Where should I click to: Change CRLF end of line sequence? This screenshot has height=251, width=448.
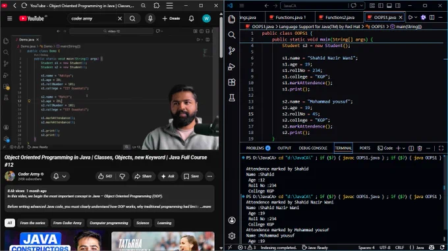coord(399,247)
